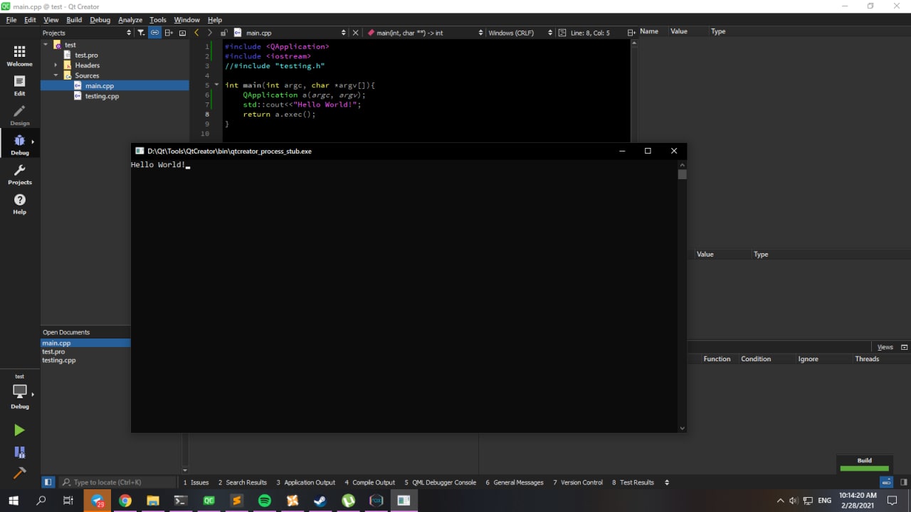Screen dimensions: 911x512
Task: Show the Application Output pane
Action: 305,482
